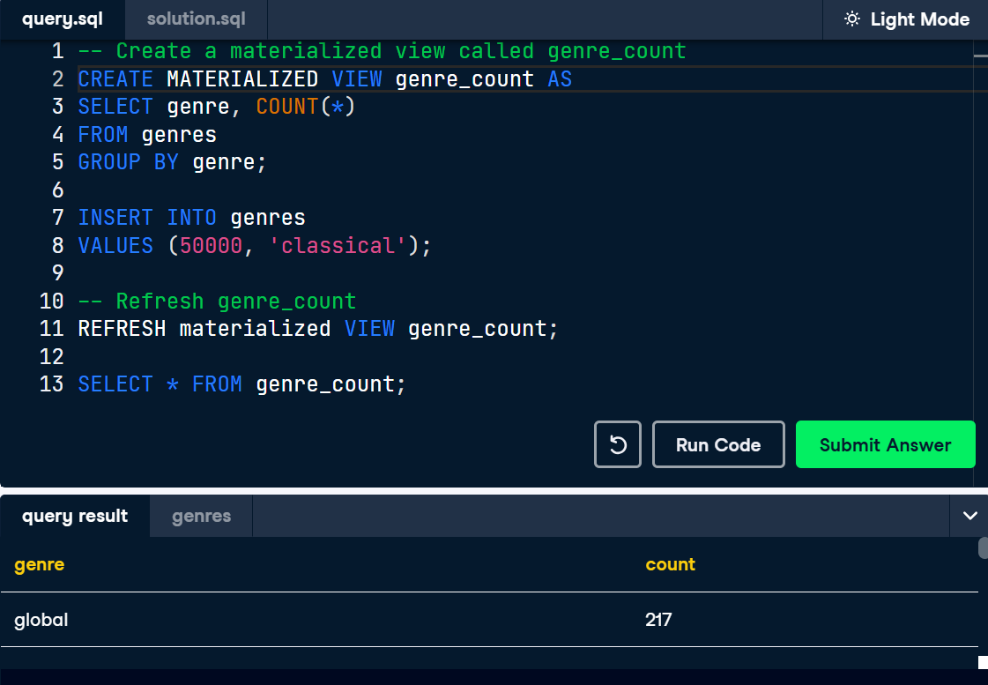Switch to the query.sql tab
Screen dimensions: 988x685
coord(63,19)
